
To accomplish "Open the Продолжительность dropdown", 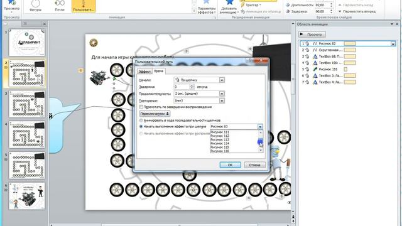I will pos(222,94).
